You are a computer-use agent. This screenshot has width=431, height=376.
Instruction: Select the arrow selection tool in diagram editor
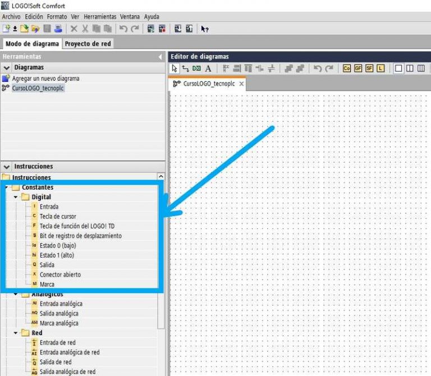tap(175, 68)
